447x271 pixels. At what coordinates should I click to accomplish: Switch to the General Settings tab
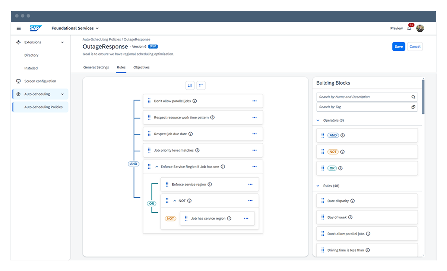pyautogui.click(x=96, y=67)
